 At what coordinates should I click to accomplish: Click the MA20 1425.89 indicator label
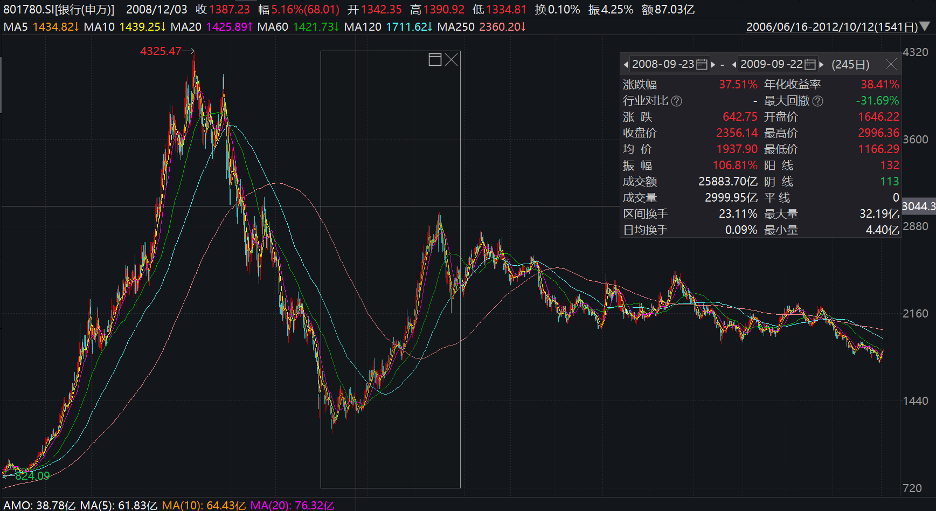[x=211, y=26]
